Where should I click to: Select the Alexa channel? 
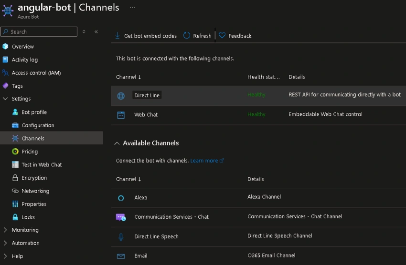click(x=140, y=198)
